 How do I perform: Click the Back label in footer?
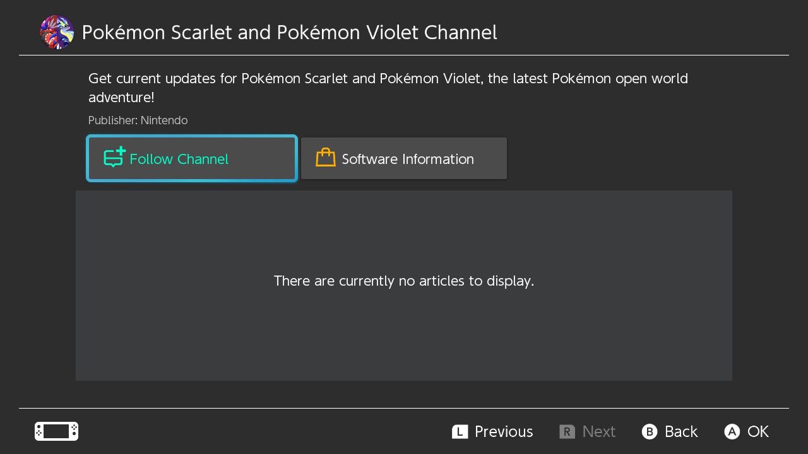680,431
